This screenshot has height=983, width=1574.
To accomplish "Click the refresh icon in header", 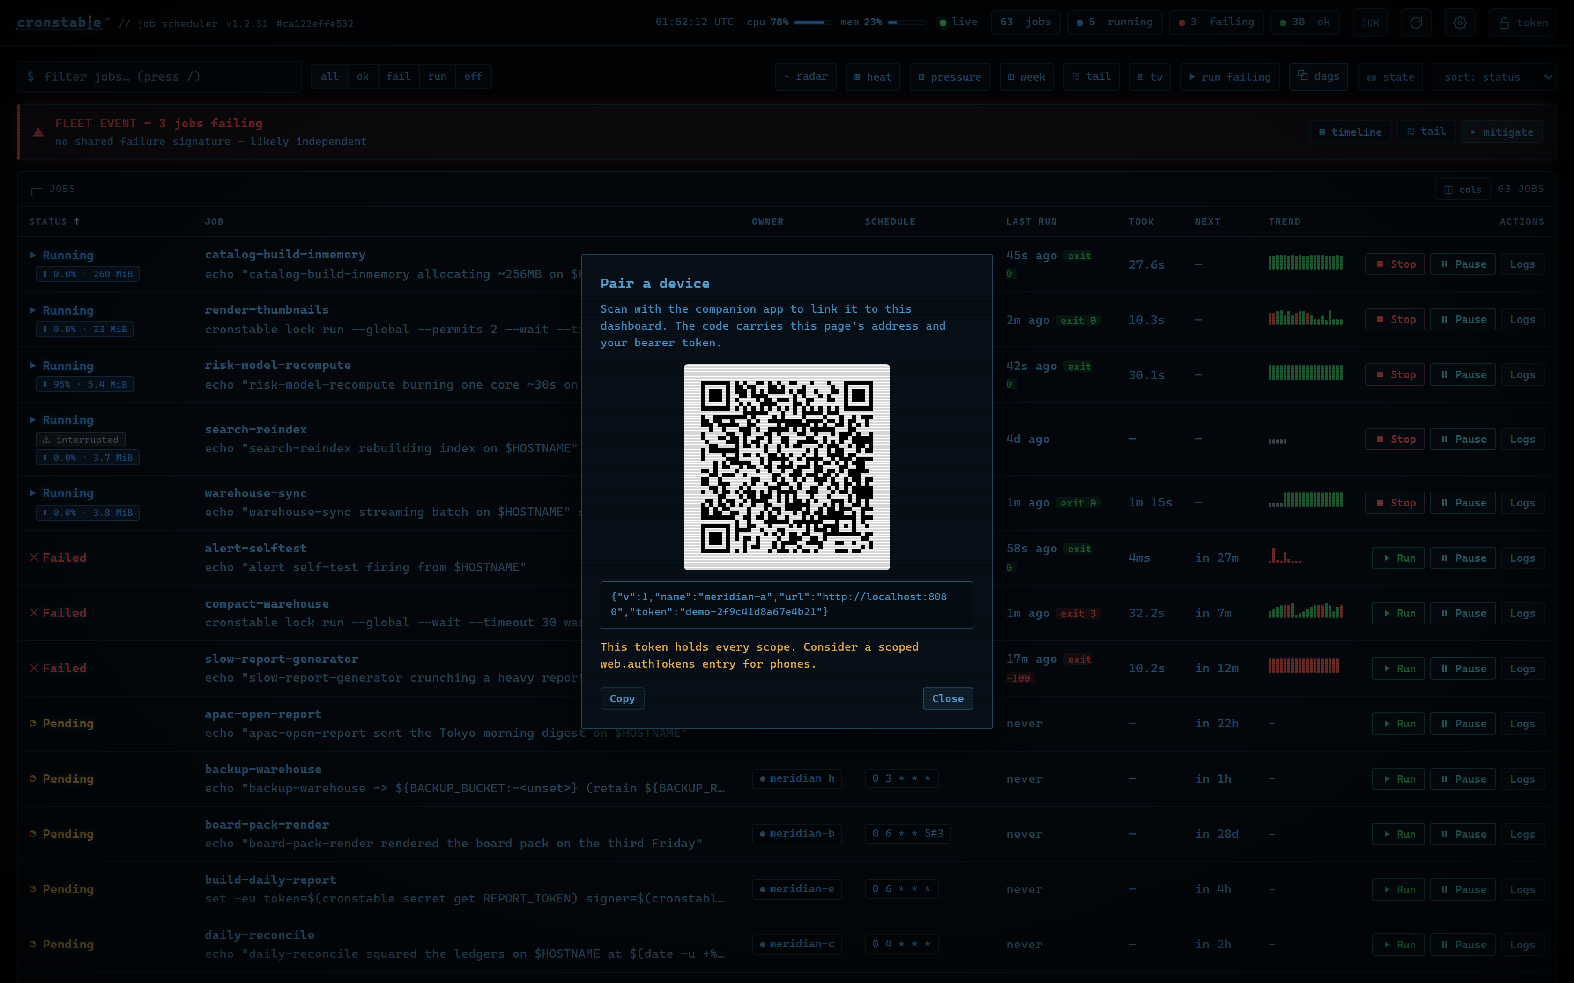I will (1415, 23).
